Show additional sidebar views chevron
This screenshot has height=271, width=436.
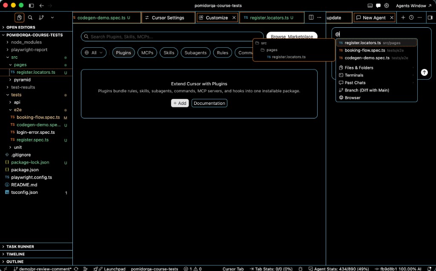52,17
